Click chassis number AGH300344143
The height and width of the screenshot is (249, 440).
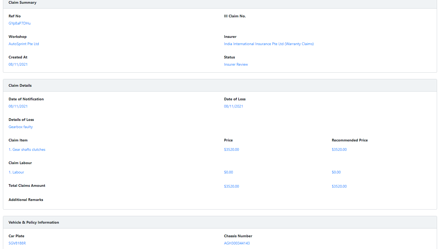click(237, 243)
